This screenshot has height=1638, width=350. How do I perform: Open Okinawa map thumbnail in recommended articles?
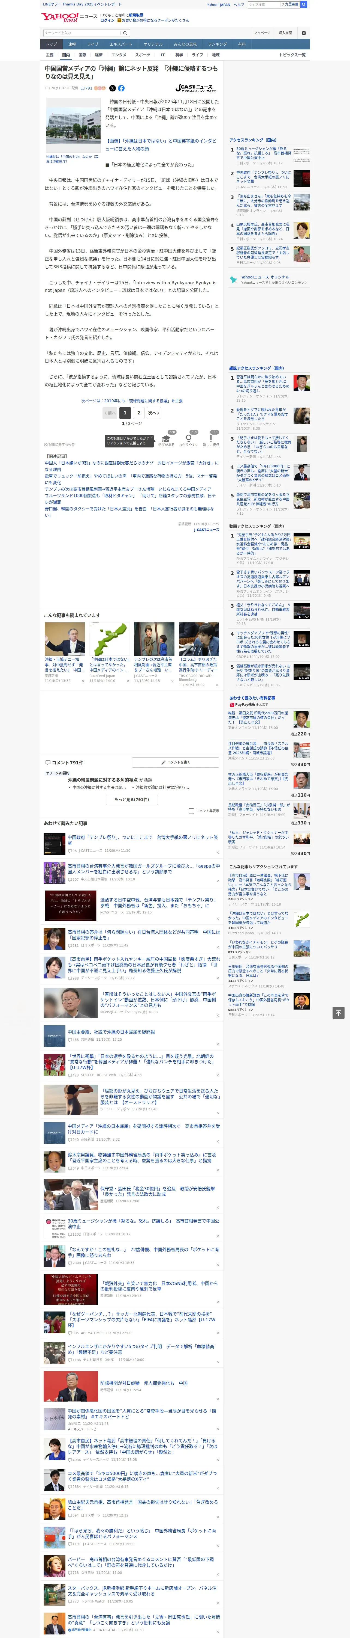[x=109, y=639]
